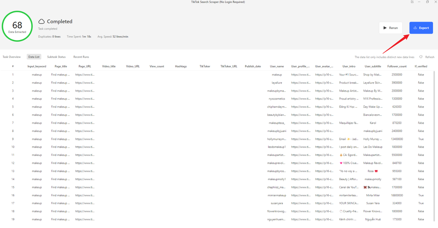Click the follower count 848700

click(397, 163)
